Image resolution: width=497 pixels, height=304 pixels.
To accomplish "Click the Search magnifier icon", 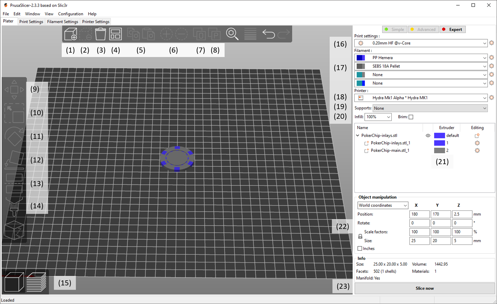I will 232,34.
